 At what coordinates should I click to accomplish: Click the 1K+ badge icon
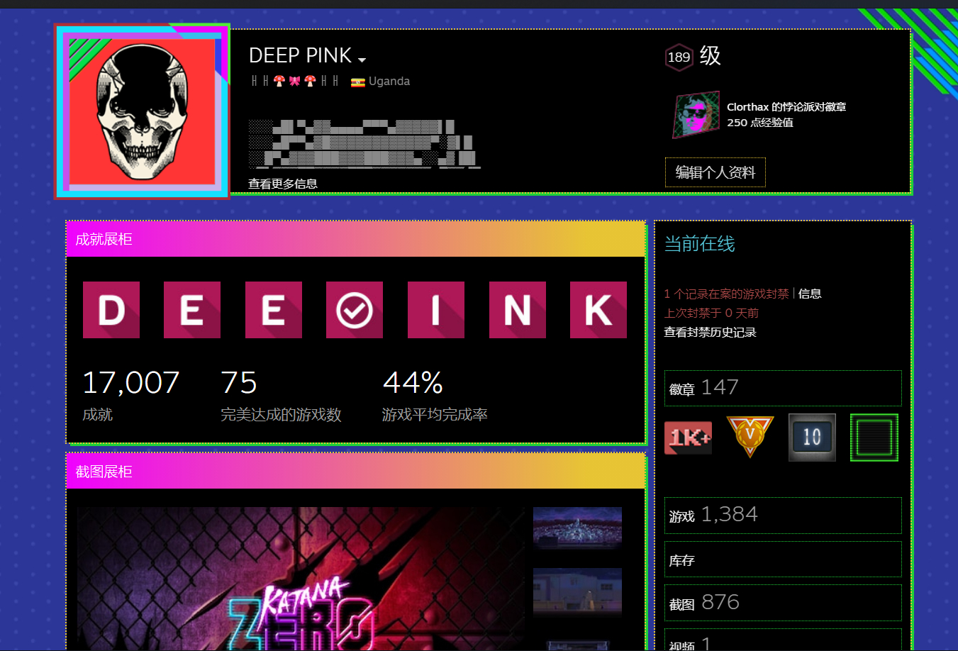[688, 438]
